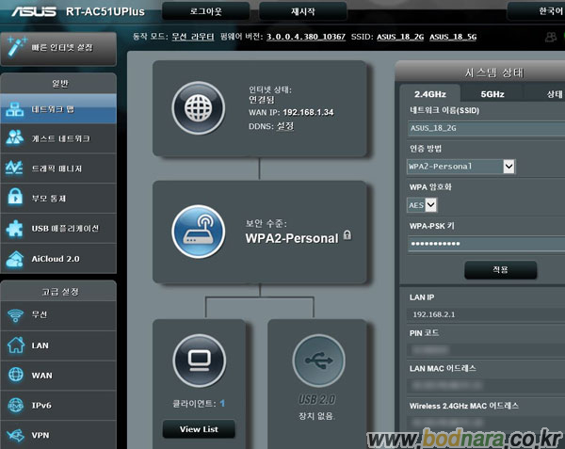565x449 pixels.
Task: Switch to the 상태 tab
Action: point(544,94)
